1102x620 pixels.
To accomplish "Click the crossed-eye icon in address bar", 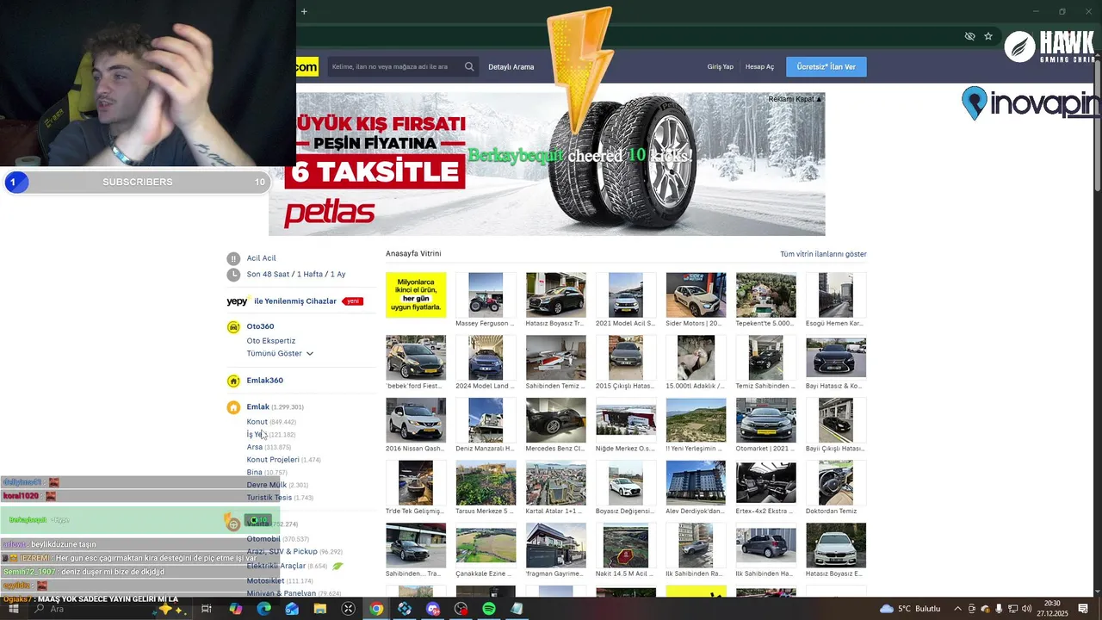I will coord(969,36).
